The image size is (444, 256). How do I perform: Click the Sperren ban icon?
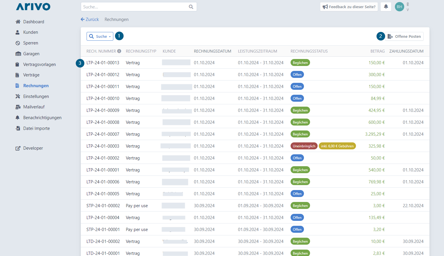tap(18, 43)
